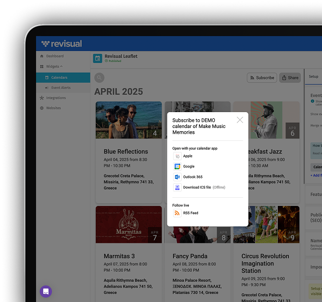Open the chat support bubble
The height and width of the screenshot is (302, 322).
pos(46,291)
